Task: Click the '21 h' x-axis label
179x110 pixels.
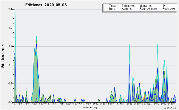Action: pos(156,104)
